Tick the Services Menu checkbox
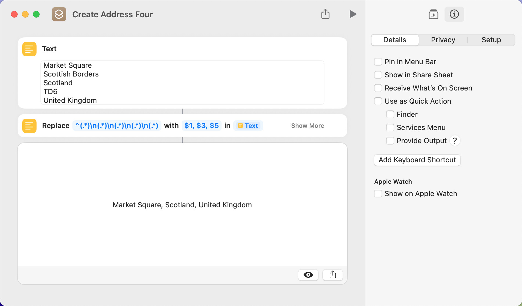This screenshot has height=306, width=522. tap(390, 127)
